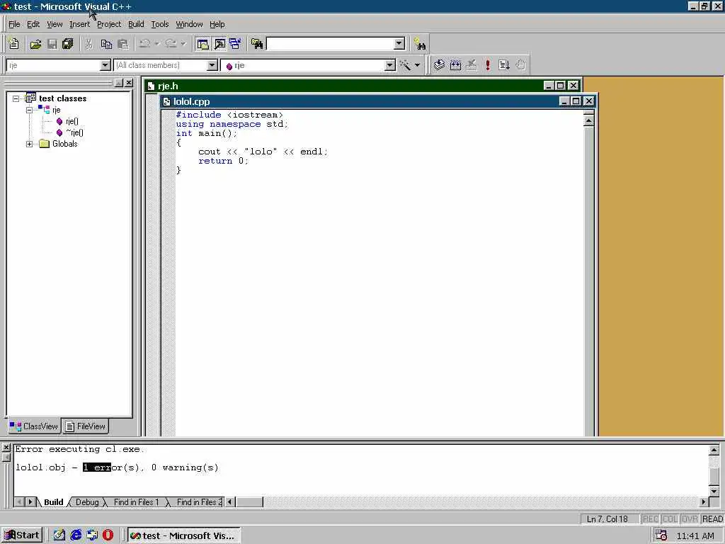Screen dimensions: 725x544
Task: Toggle the Output window icon
Action: [x=219, y=44]
